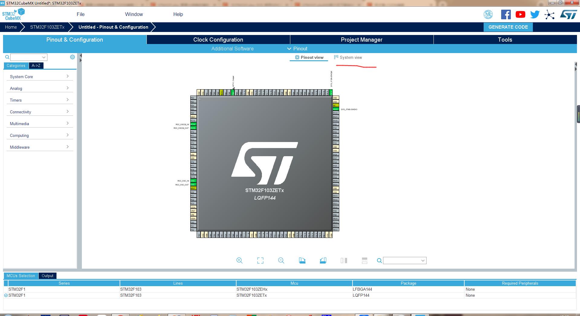Click the ST logo
The height and width of the screenshot is (316, 580).
[569, 14]
